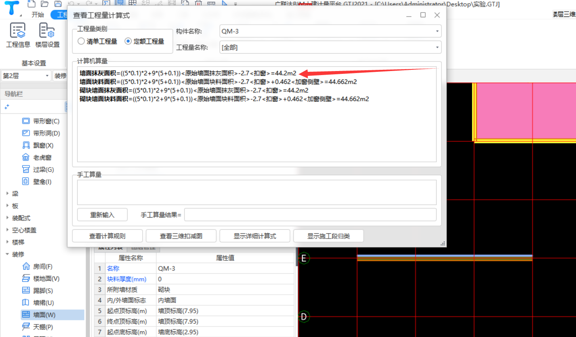Click the 砌块墙面抹灰面积 formula line
The image size is (576, 337).
[x=194, y=90]
